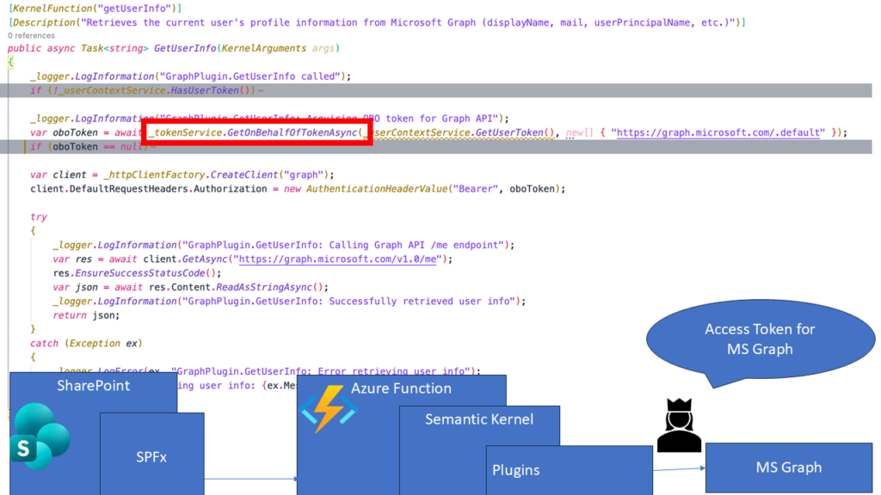Click the KernelFunction attribute line

pyautogui.click(x=95, y=9)
